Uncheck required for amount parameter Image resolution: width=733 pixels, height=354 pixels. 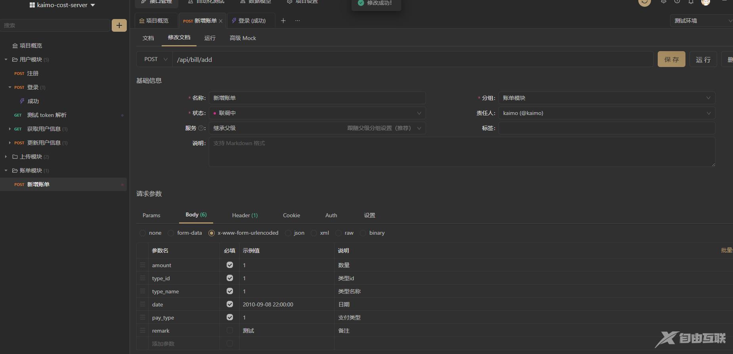point(230,265)
